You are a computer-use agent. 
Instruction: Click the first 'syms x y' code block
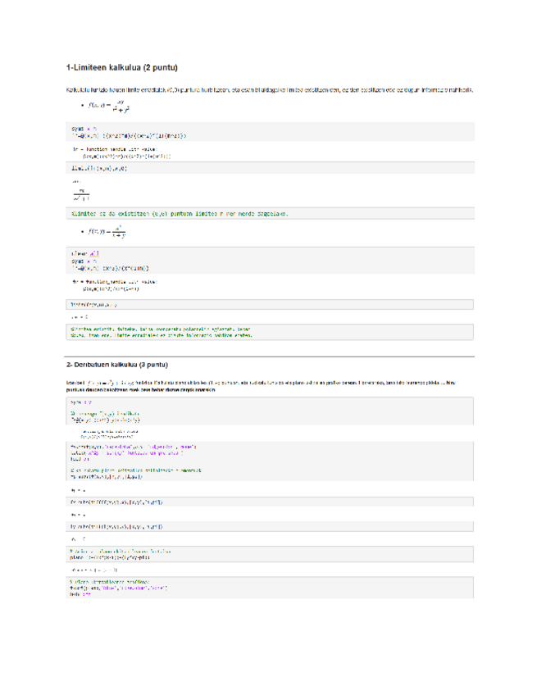pos(130,132)
